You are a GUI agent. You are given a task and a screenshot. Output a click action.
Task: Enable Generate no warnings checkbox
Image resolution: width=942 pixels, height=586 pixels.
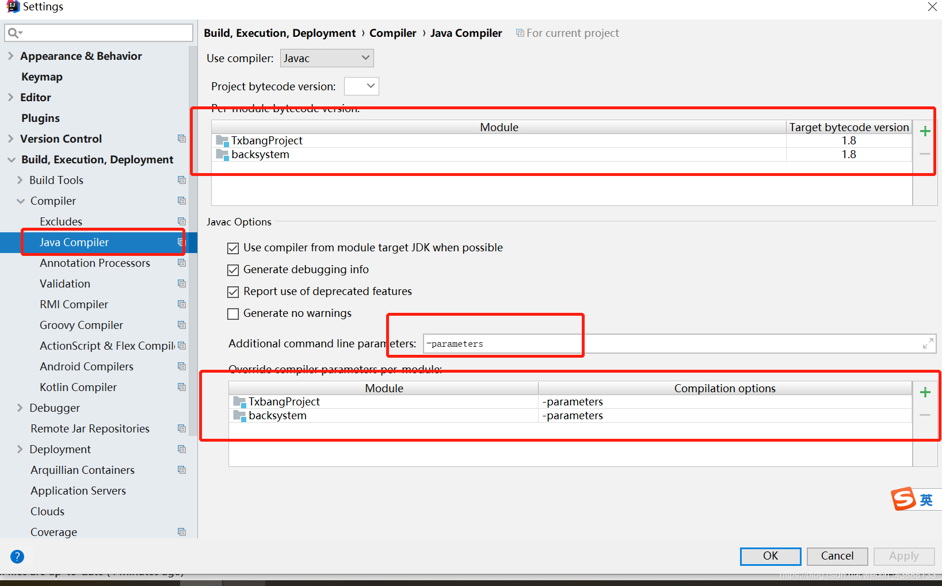(x=233, y=313)
